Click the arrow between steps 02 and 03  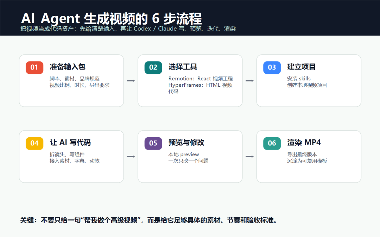pyautogui.click(x=249, y=81)
